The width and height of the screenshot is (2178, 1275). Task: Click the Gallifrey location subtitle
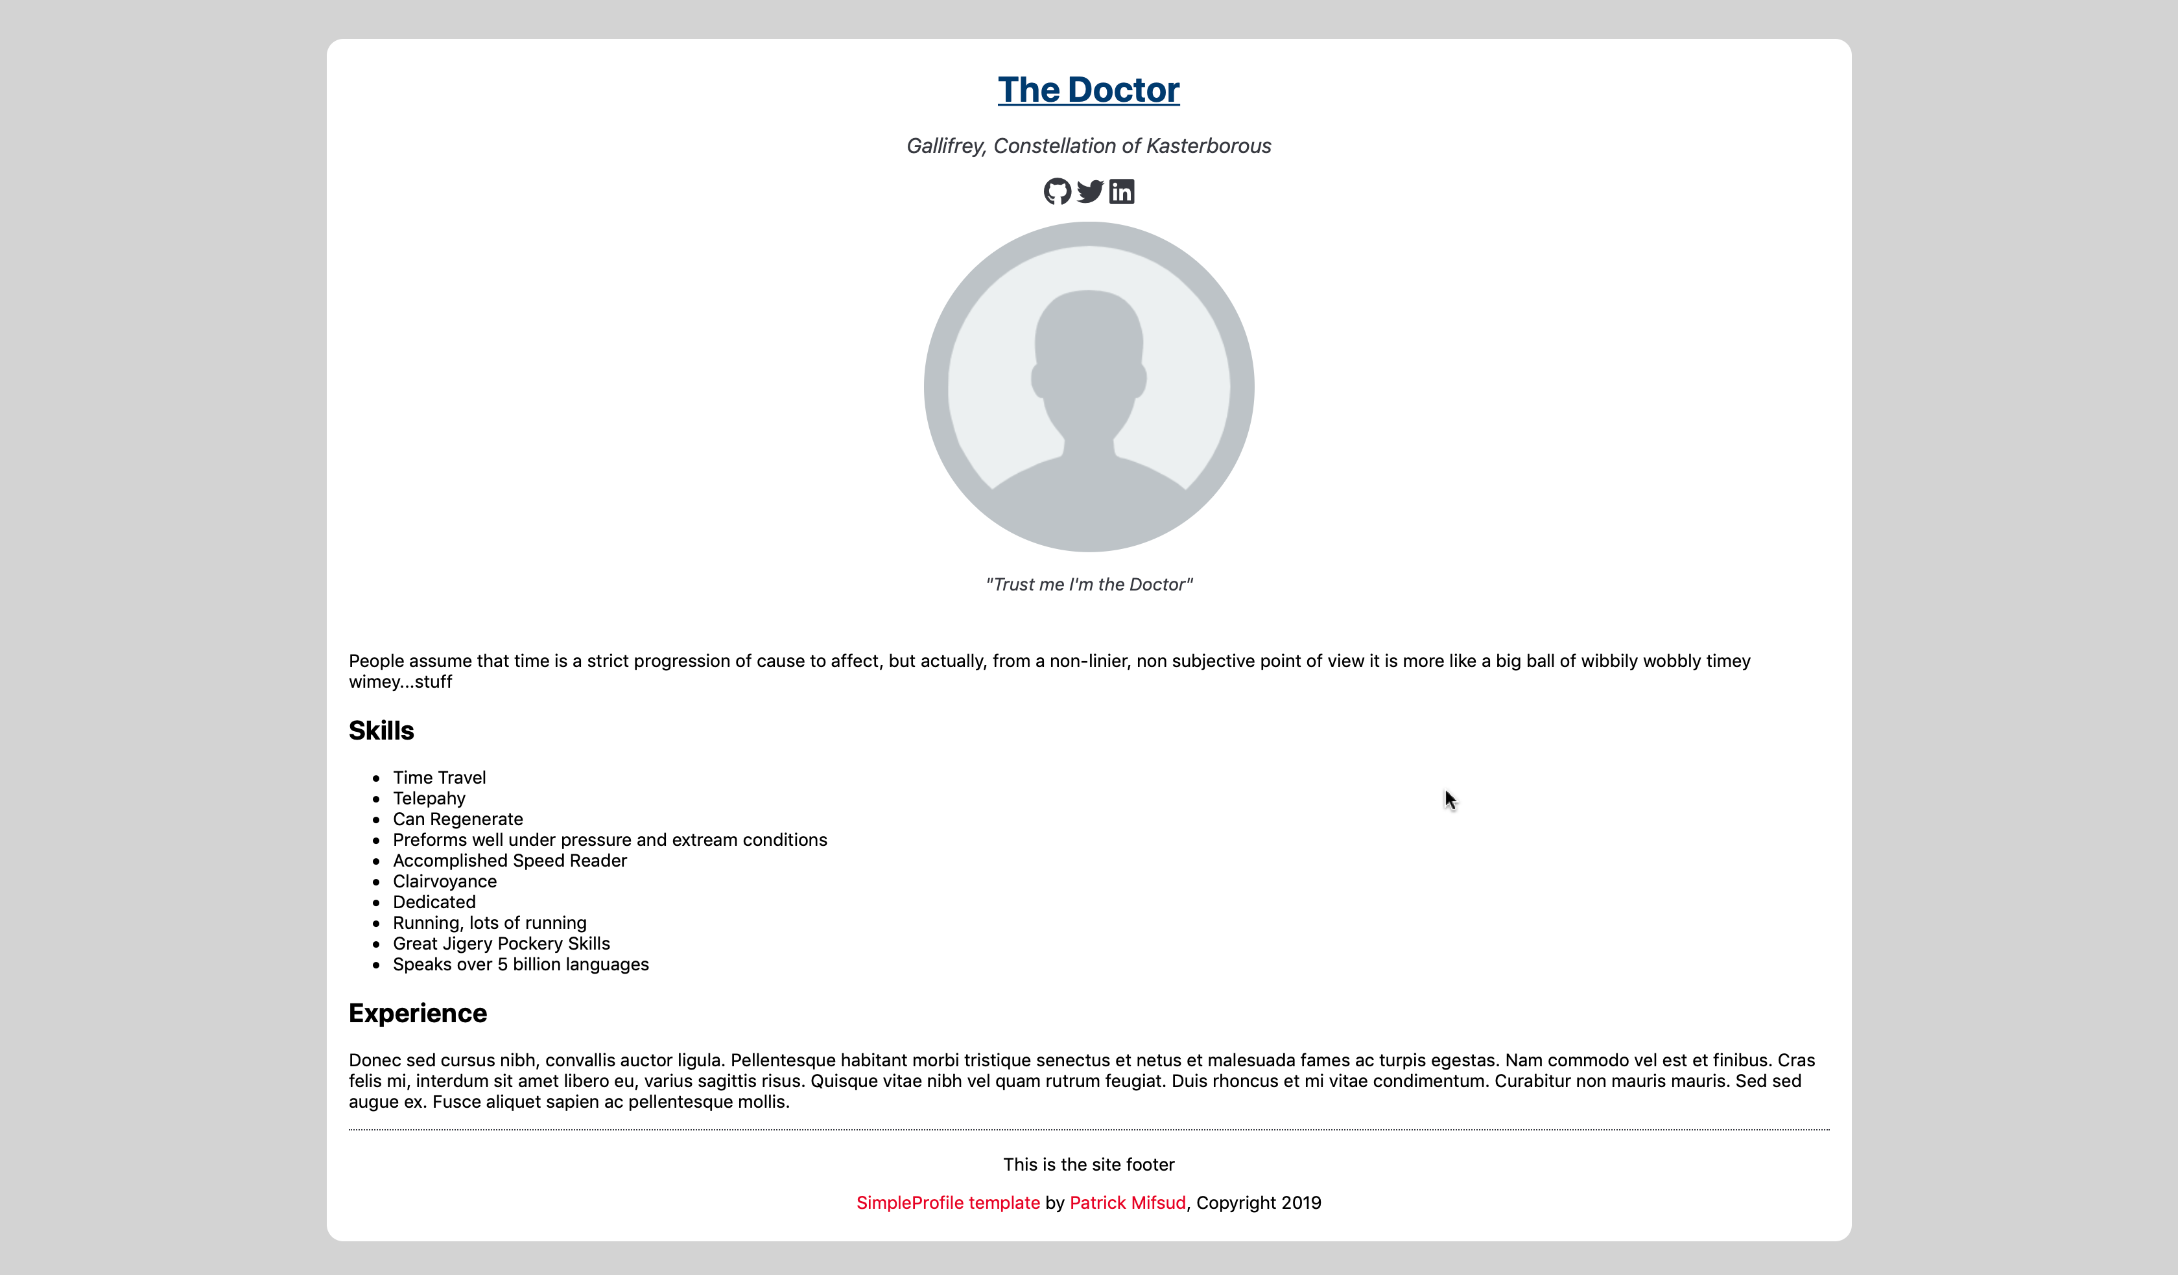(x=1088, y=146)
